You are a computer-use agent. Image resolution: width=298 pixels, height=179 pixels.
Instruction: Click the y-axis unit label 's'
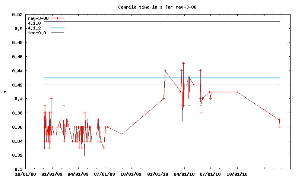click(x=5, y=92)
